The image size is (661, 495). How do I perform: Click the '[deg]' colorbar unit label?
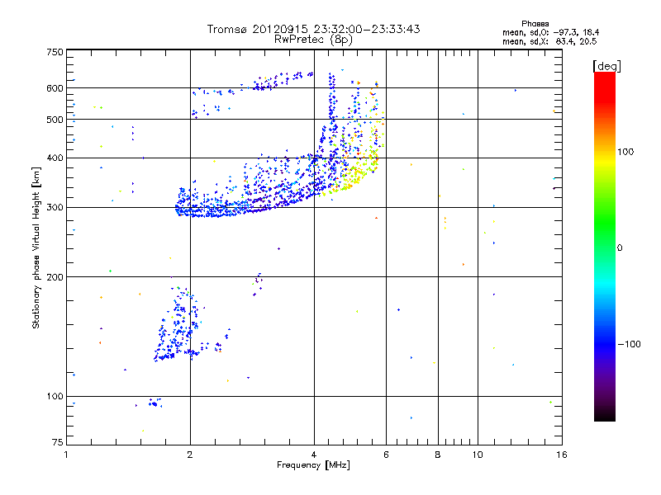point(606,66)
